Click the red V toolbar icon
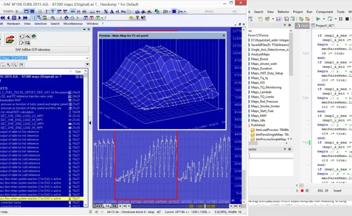This screenshot has height=216, width=352. point(92,18)
